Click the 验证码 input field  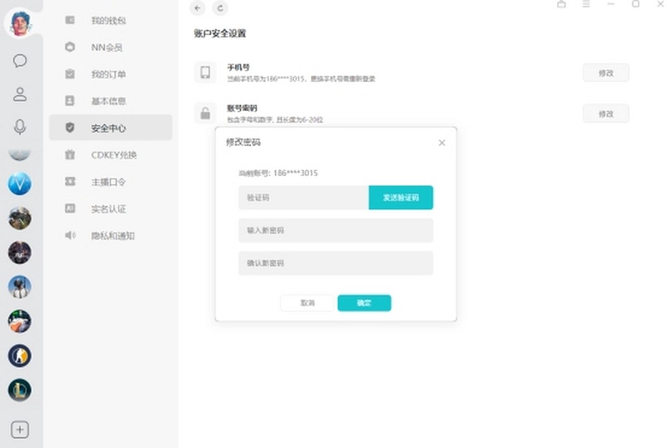[303, 197]
